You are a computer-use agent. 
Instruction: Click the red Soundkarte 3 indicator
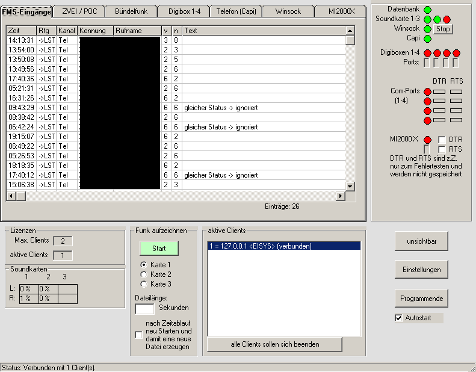(447, 19)
